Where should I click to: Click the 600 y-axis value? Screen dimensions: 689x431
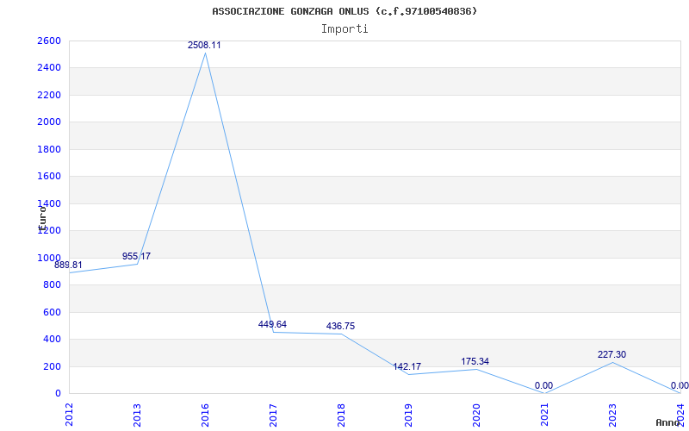(x=52, y=312)
